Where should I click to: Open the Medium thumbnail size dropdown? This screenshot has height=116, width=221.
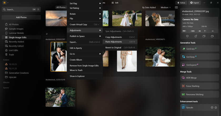coord(166,7)
